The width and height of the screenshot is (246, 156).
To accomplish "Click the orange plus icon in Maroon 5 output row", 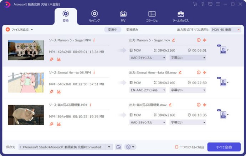I will (x=204, y=40).
